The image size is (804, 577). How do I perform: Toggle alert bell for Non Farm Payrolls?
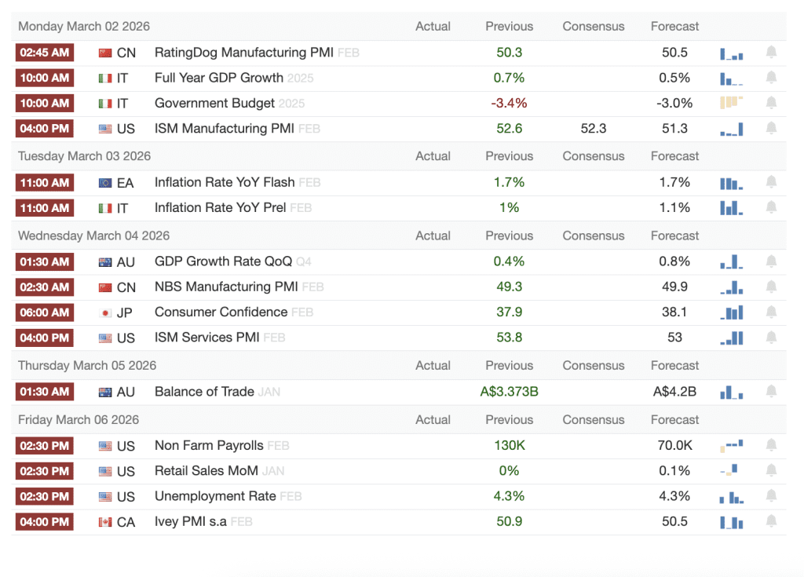pyautogui.click(x=771, y=445)
